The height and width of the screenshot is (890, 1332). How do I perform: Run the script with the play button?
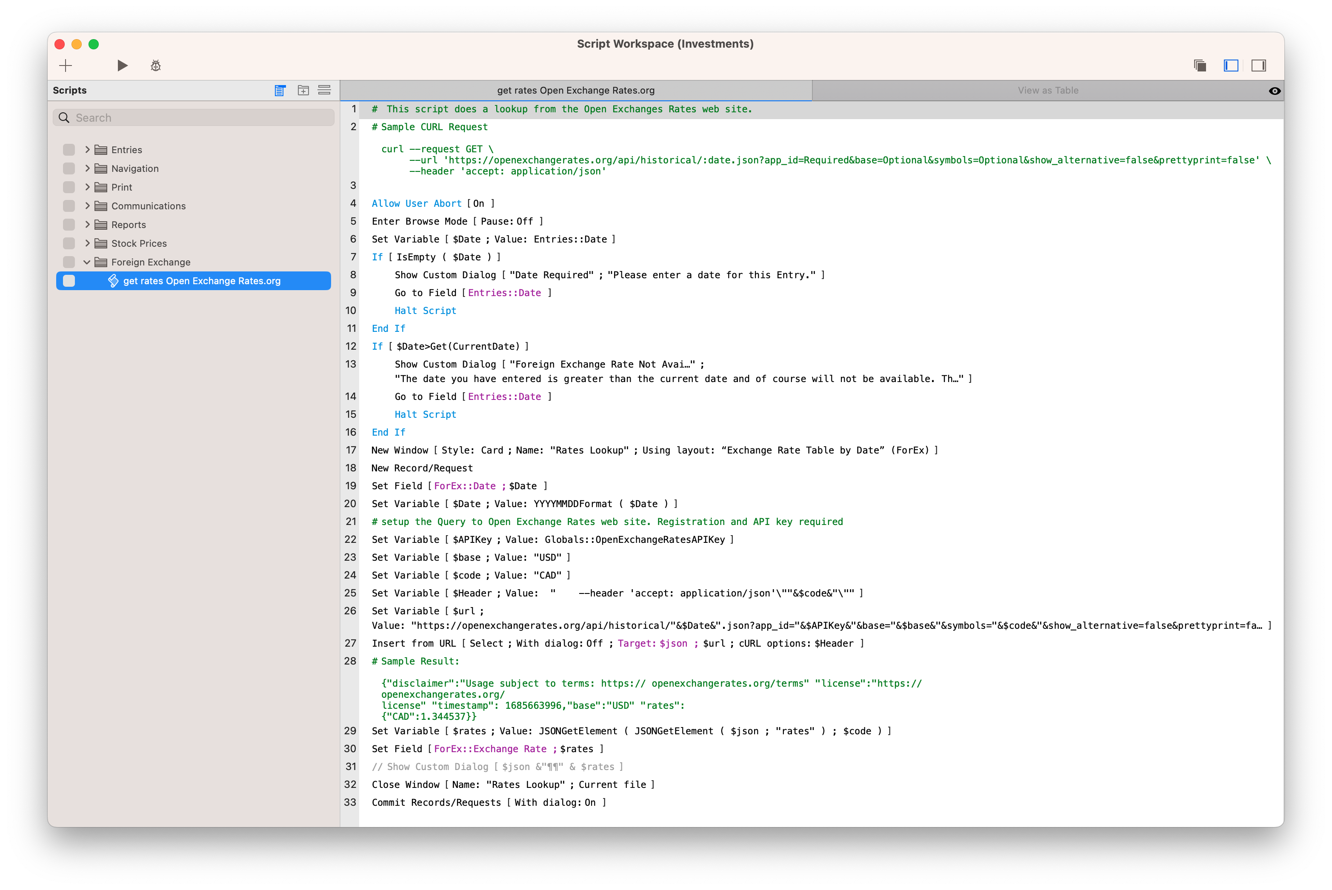[122, 66]
